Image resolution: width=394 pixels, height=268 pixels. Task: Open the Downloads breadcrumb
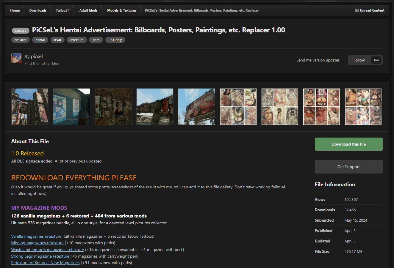coord(38,10)
